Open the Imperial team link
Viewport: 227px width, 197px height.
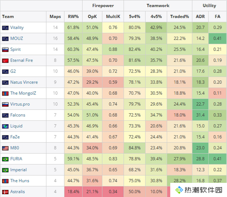click(18, 170)
